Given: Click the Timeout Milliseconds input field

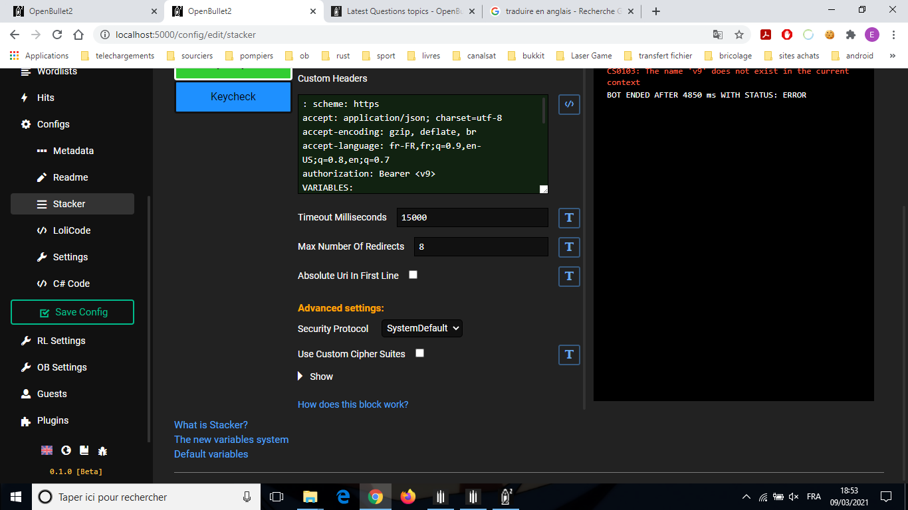Looking at the screenshot, I should [x=472, y=218].
